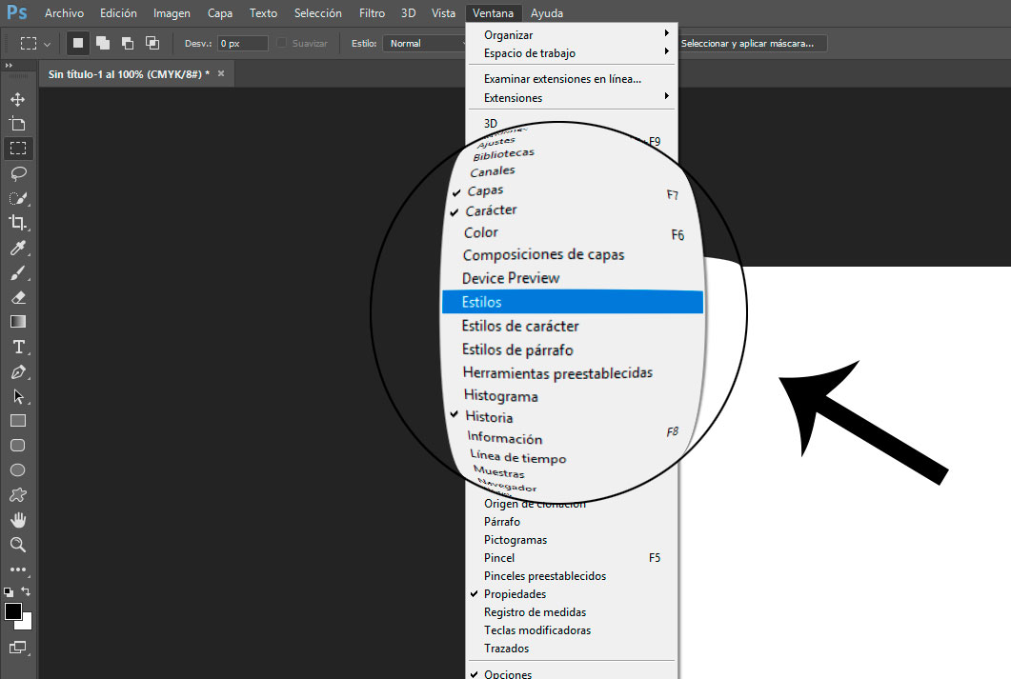
Task: Click the foreground color swatch
Action: pos(13,611)
